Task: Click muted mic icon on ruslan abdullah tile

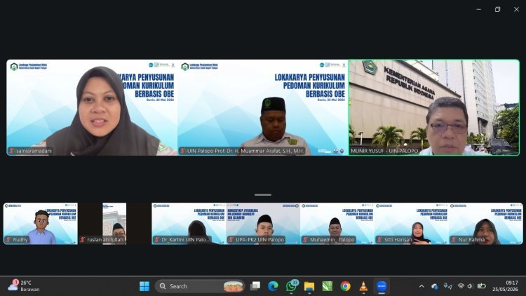Action: coord(83,240)
